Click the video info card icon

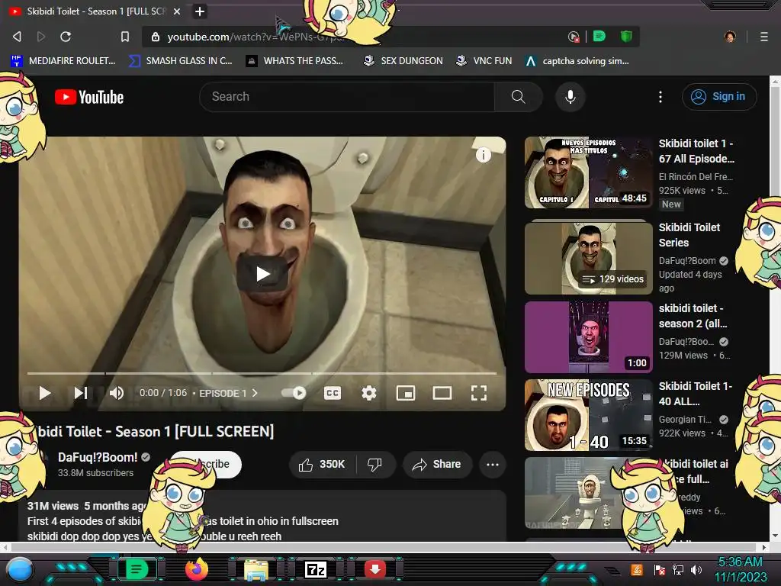(483, 155)
